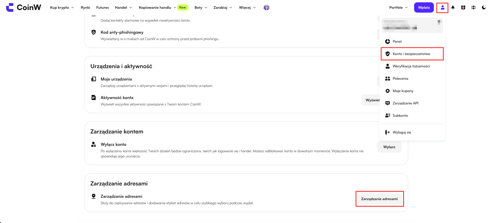Click the Wpłata deposit button

424,7
